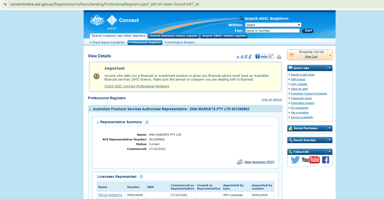Click the View Cart link
This screenshot has height=199, width=384.
pos(311,57)
